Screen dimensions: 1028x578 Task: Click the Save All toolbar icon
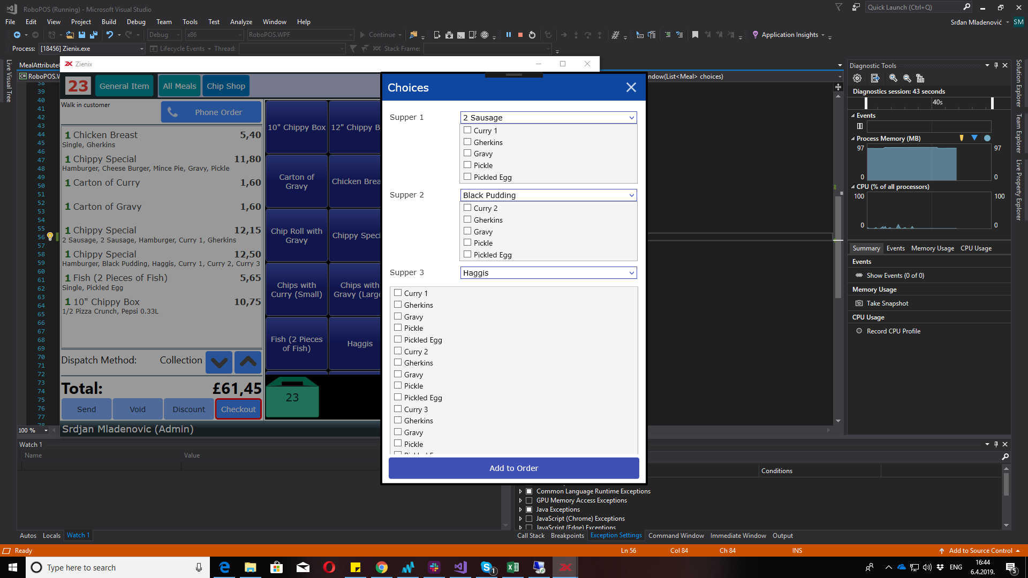[x=93, y=35]
